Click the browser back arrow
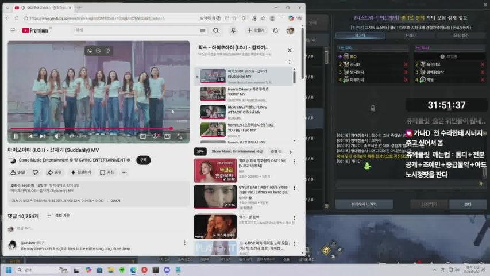Viewport: 490px width, 276px height. pos(7,18)
